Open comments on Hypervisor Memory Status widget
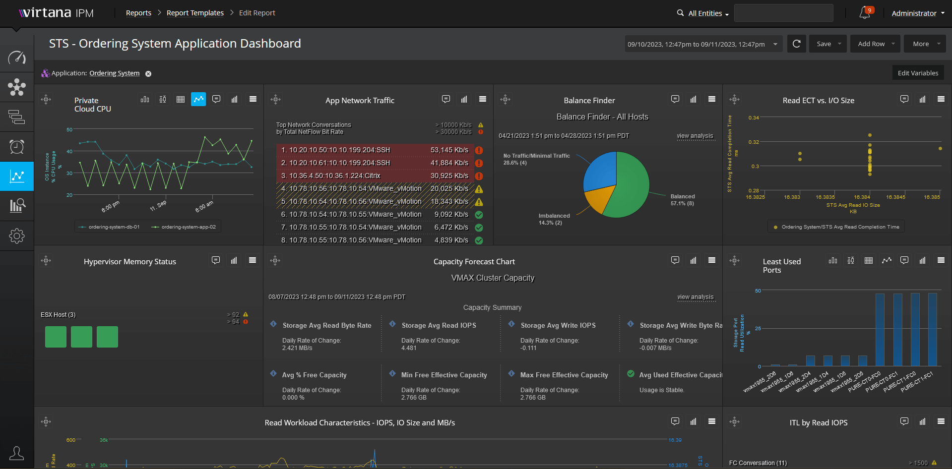 (216, 260)
